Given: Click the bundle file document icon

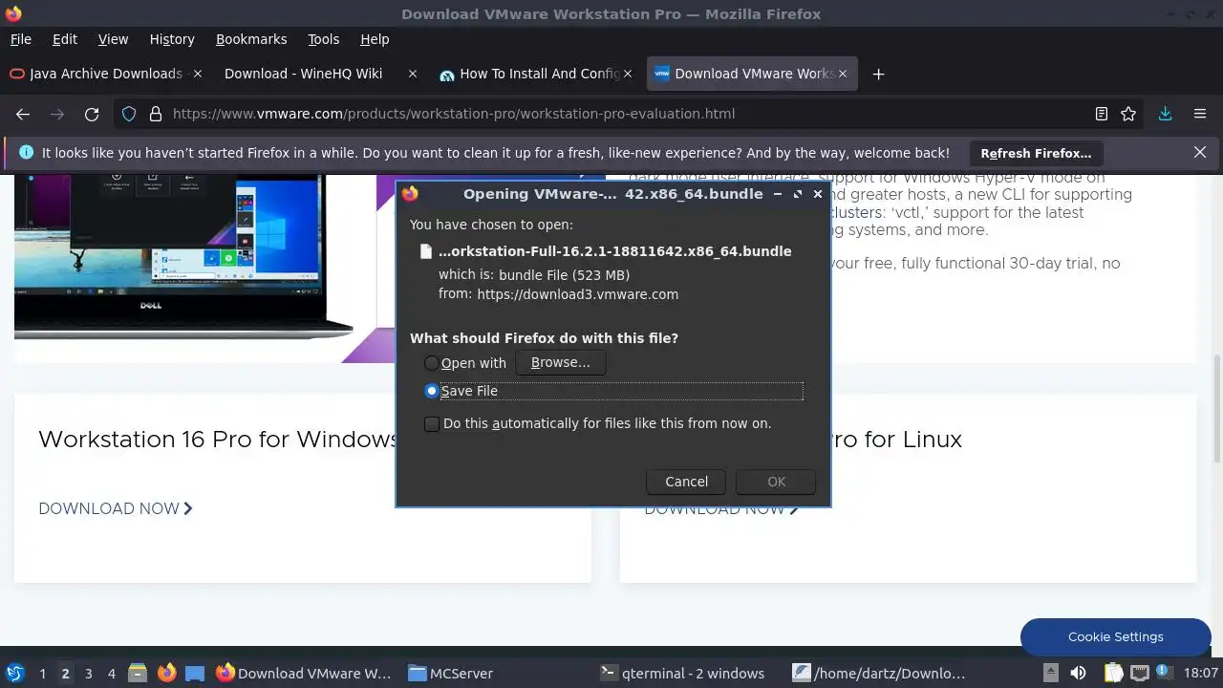Looking at the screenshot, I should pos(426,251).
